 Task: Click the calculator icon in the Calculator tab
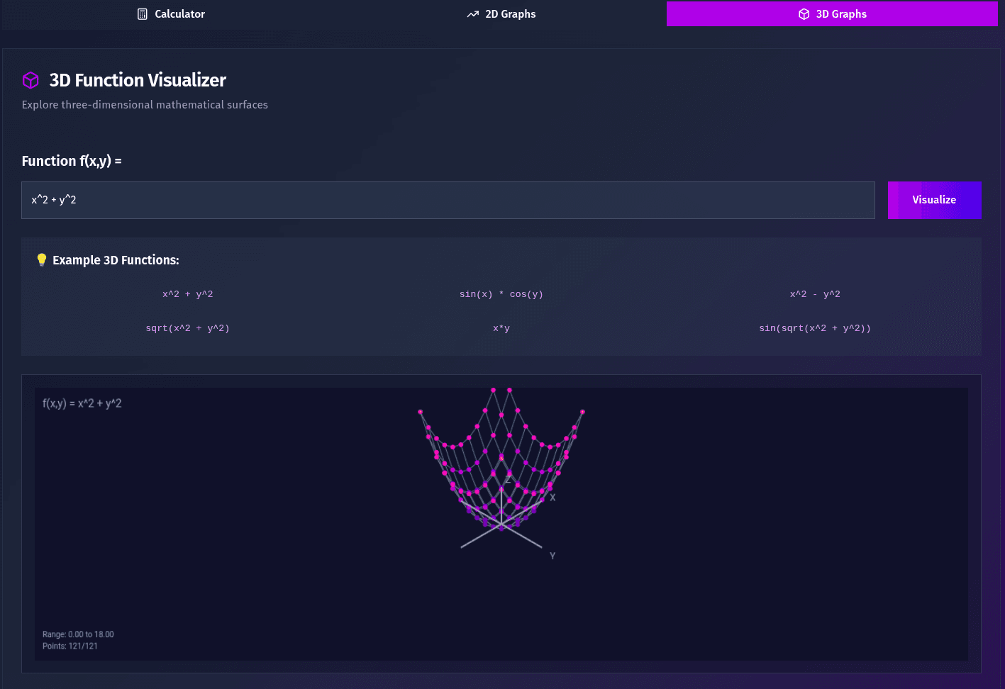coord(143,14)
